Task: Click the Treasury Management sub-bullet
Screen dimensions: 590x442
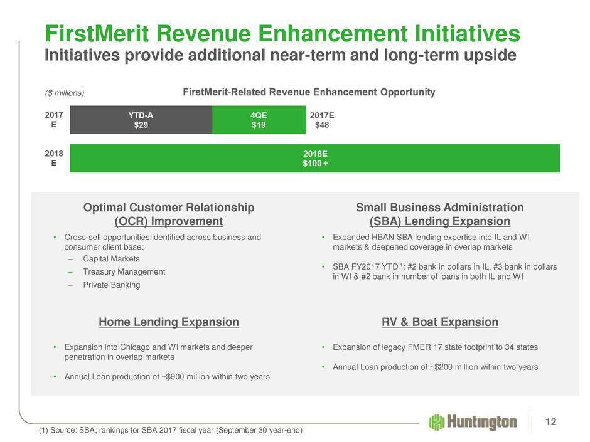Action: [x=124, y=271]
